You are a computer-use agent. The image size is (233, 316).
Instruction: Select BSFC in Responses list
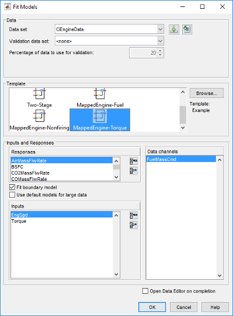[61, 167]
